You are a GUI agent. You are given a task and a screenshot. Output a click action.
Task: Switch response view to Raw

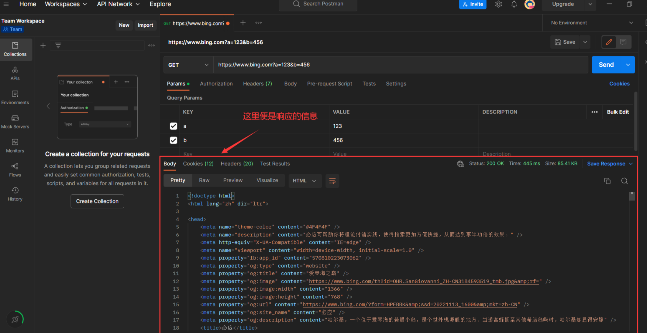(x=204, y=180)
